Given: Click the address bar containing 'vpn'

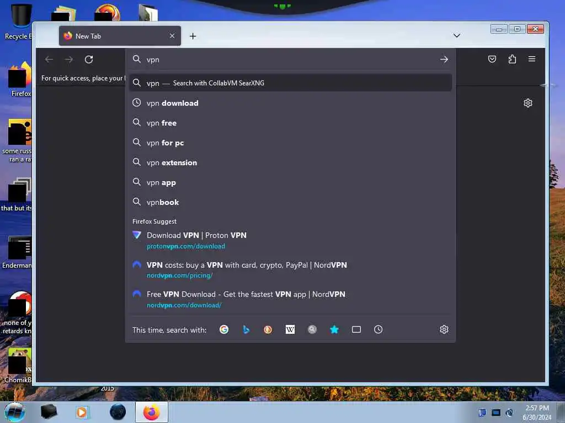Looking at the screenshot, I should [x=290, y=59].
